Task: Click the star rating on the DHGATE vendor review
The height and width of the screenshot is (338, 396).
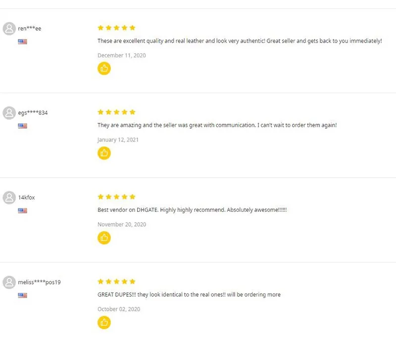Action: [x=116, y=196]
